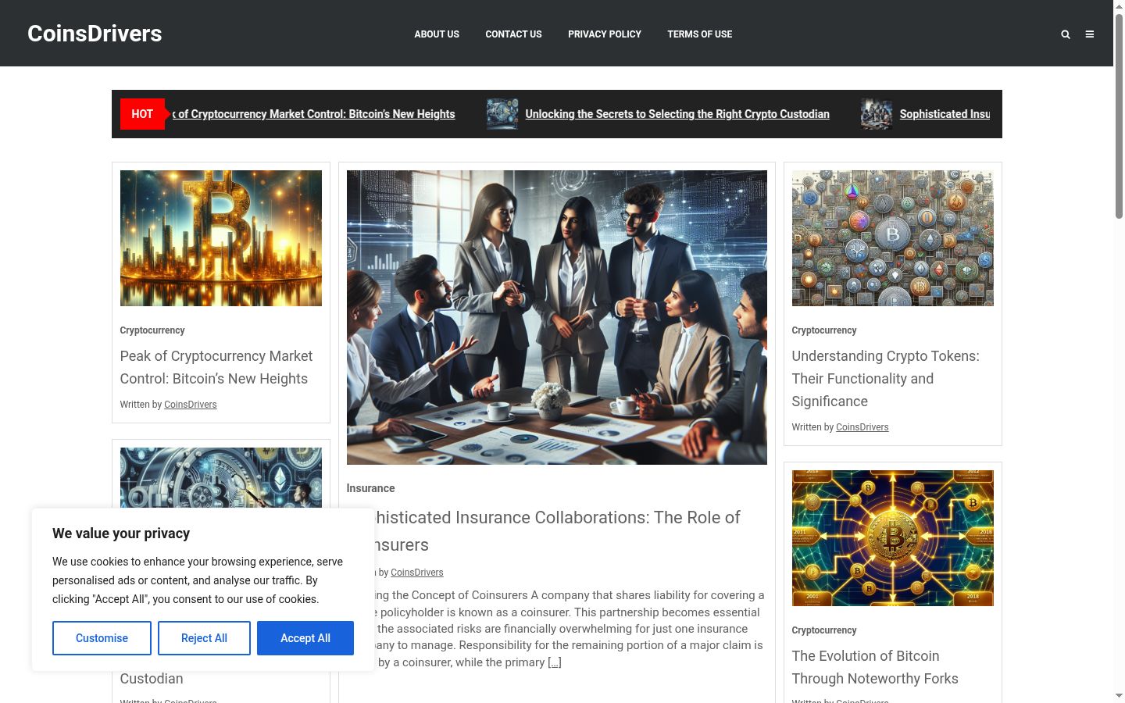The image size is (1125, 703).
Task: Click the page vertical scrollbar thumb
Action: click(1119, 117)
